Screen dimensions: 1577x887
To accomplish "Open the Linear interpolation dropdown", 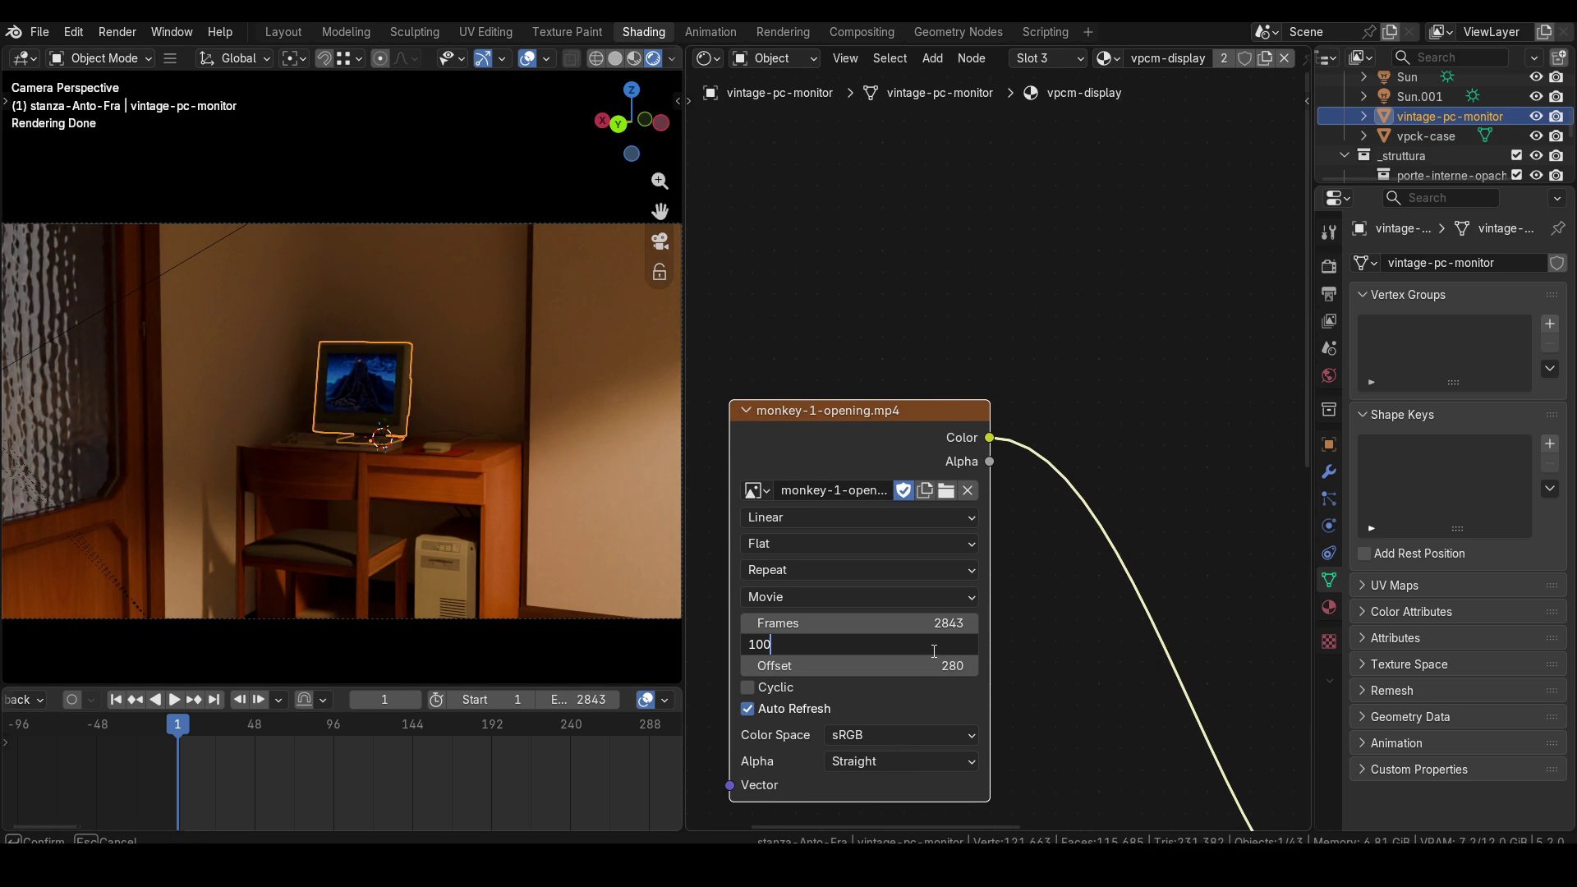I will click(859, 517).
